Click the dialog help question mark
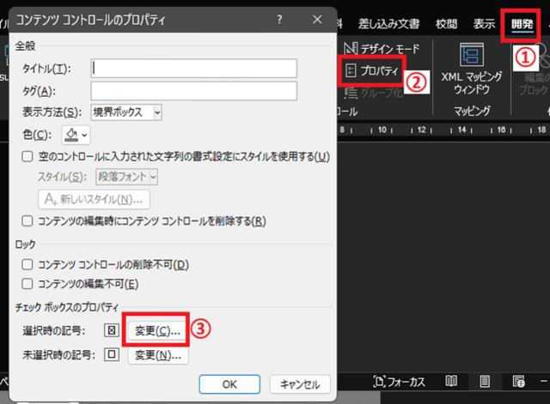Viewport: 550px width, 404px height. pos(280,18)
